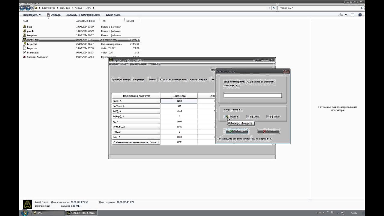Open the Линия tab
The height and width of the screenshot is (216, 384).
(x=152, y=79)
